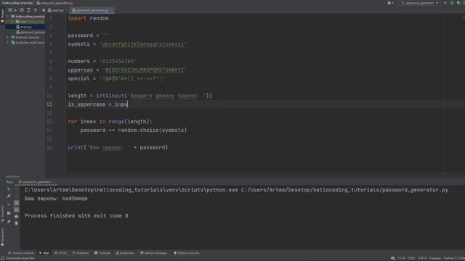This screenshot has height=261, width=465.
Task: Select password_generator.py in project tree
Action: tap(31, 32)
